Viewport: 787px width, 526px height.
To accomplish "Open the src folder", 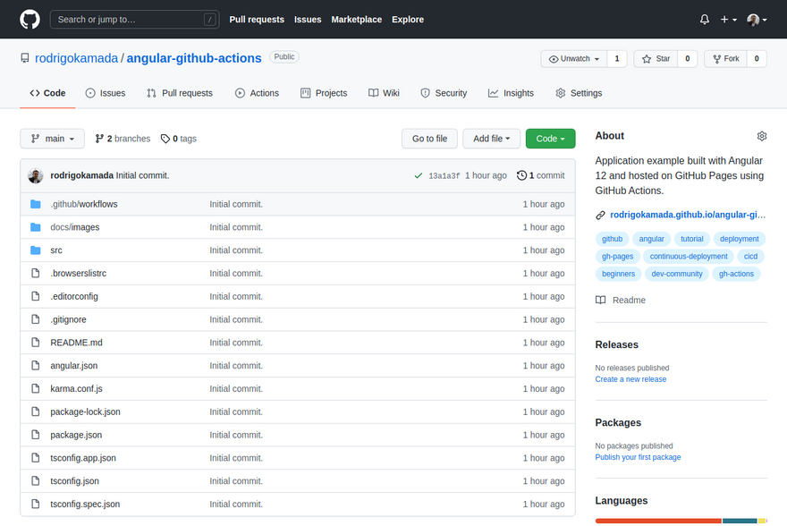I will tap(56, 250).
